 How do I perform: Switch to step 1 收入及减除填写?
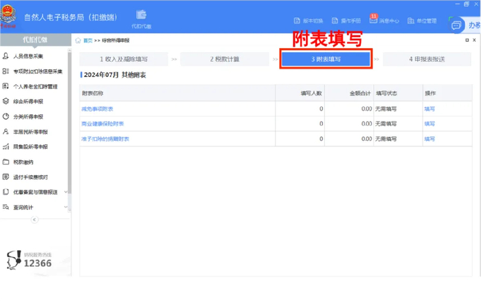coord(124,59)
